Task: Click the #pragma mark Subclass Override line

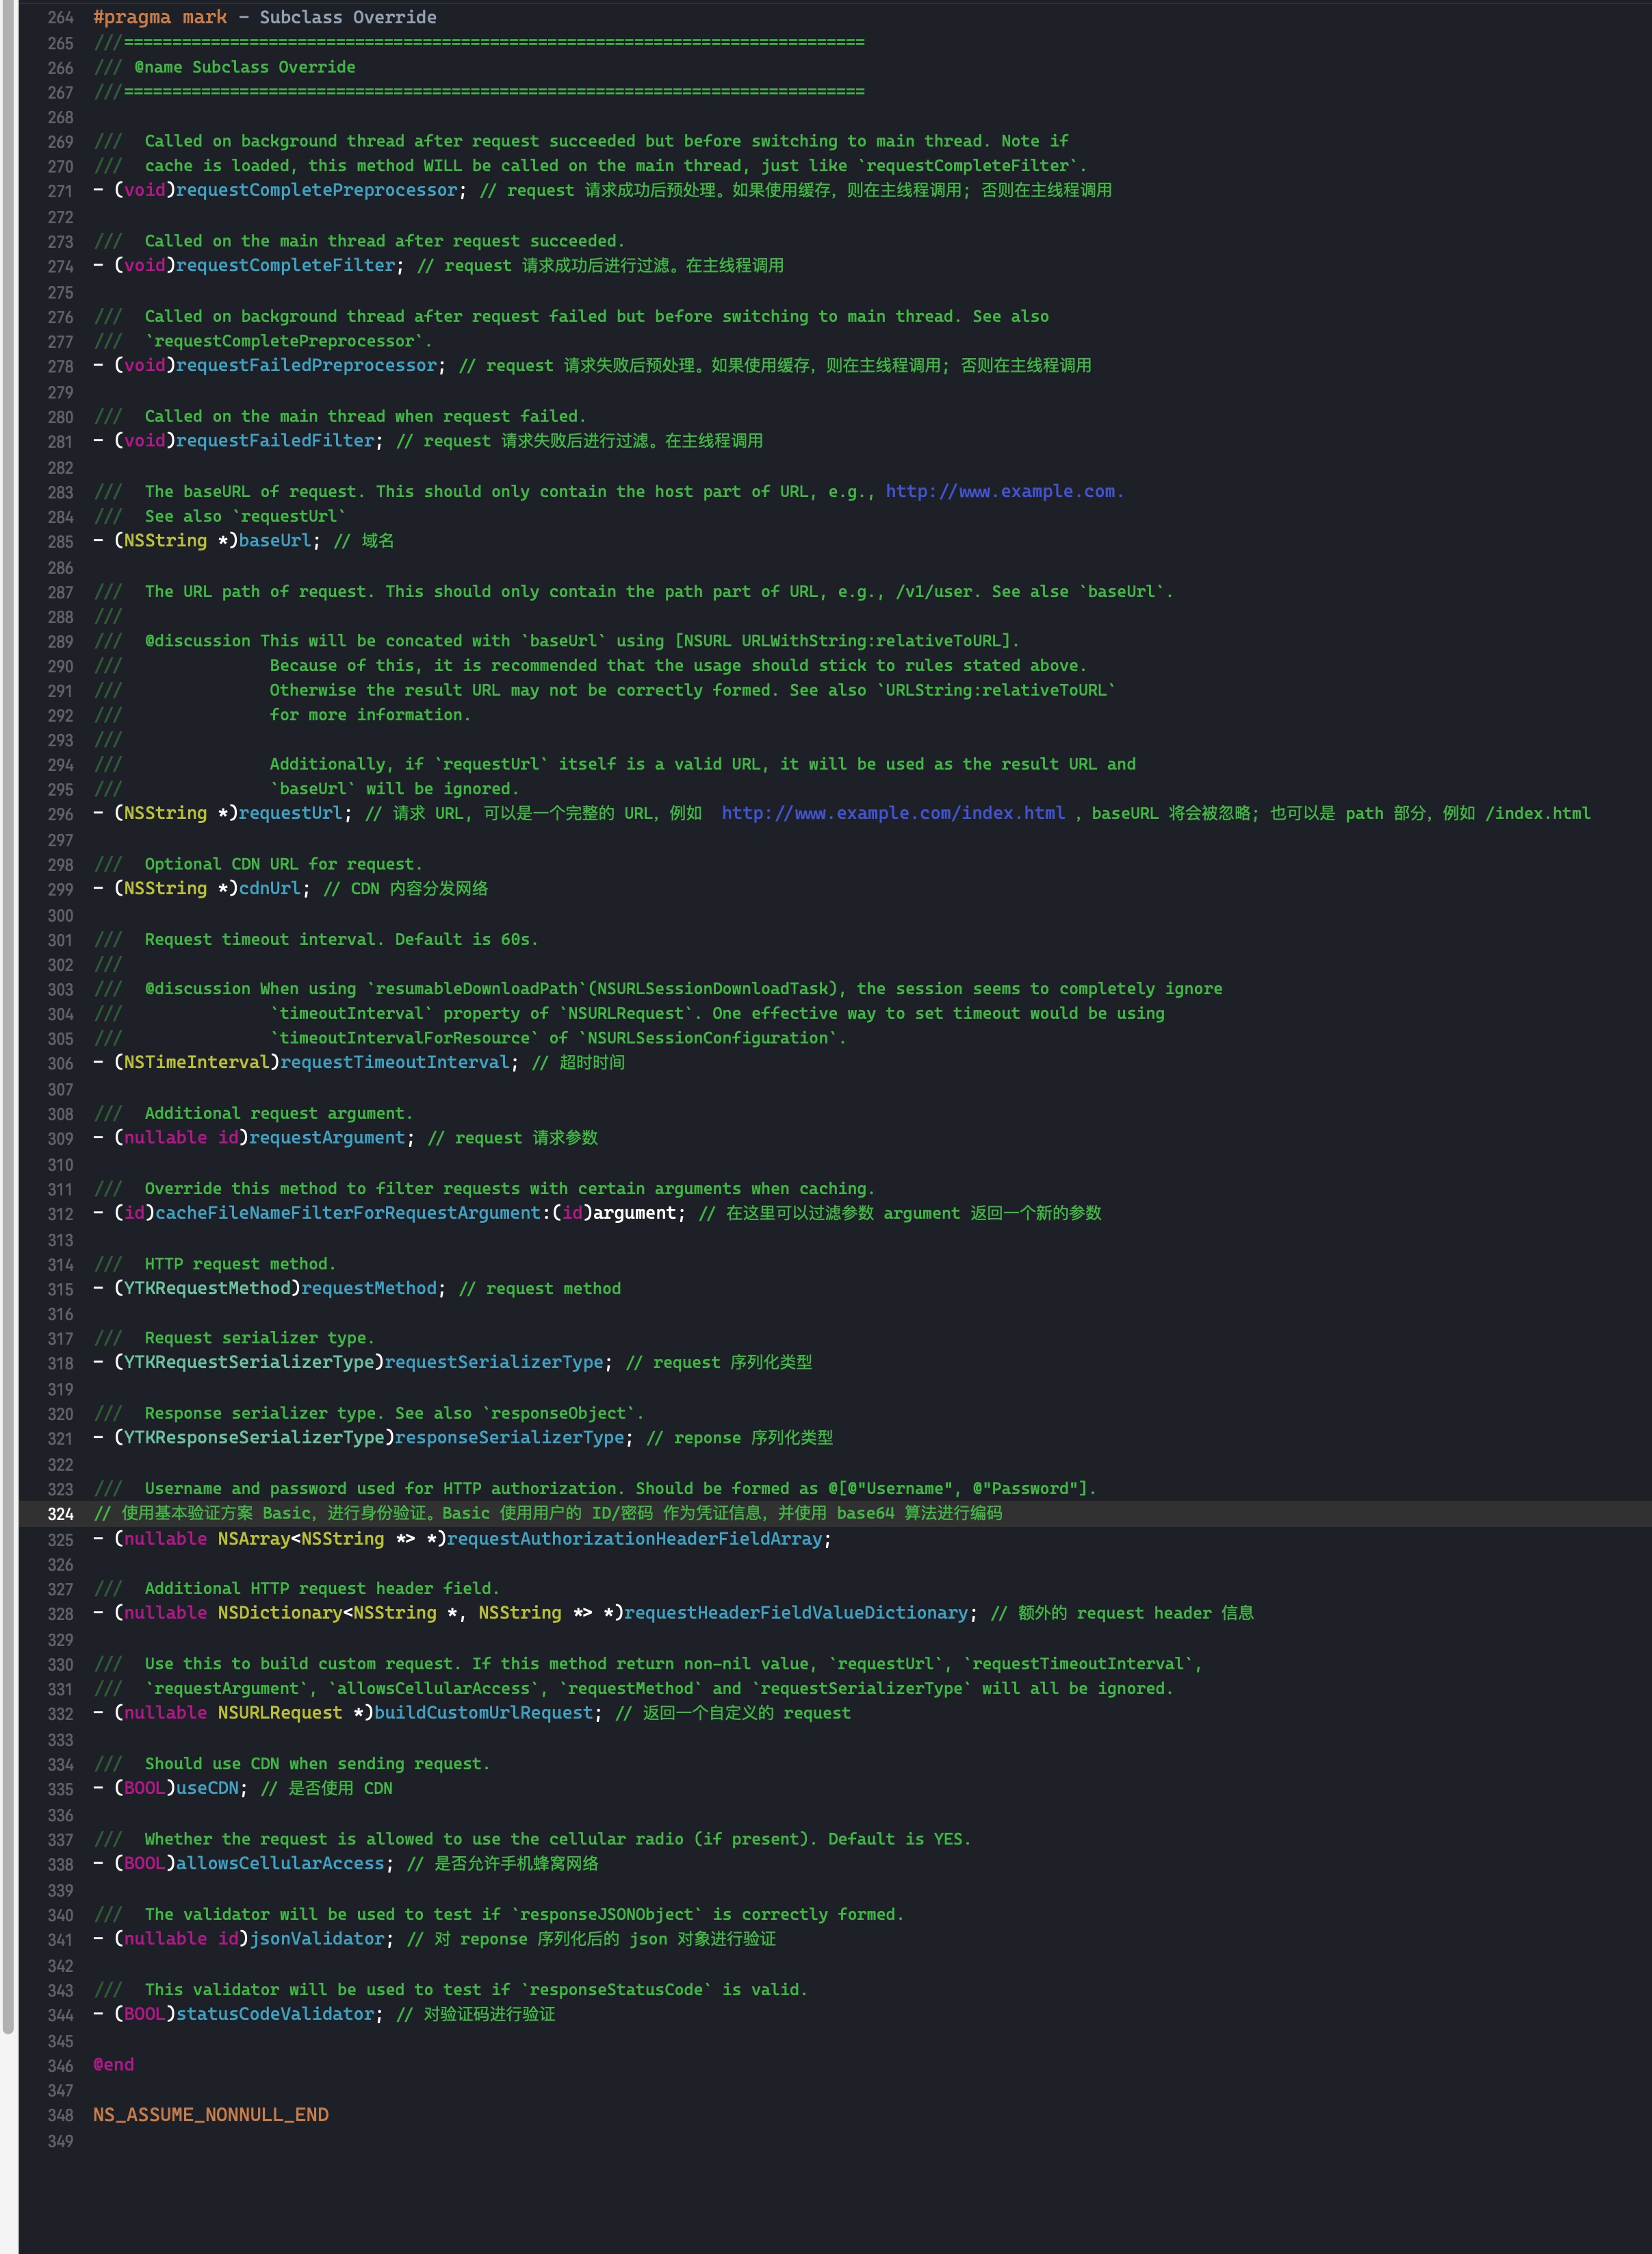Action: point(264,18)
